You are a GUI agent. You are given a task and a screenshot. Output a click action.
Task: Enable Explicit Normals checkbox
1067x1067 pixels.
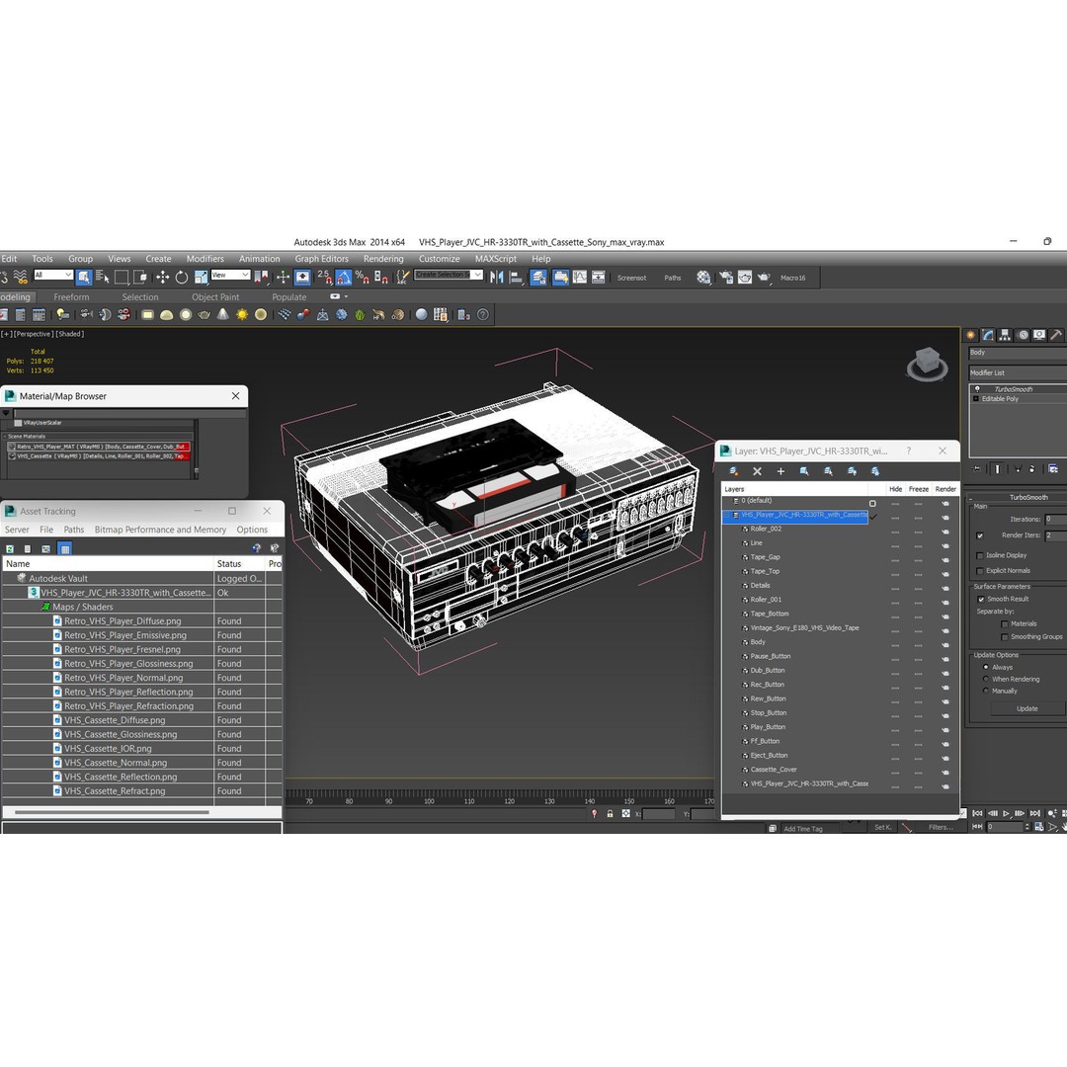coord(980,571)
